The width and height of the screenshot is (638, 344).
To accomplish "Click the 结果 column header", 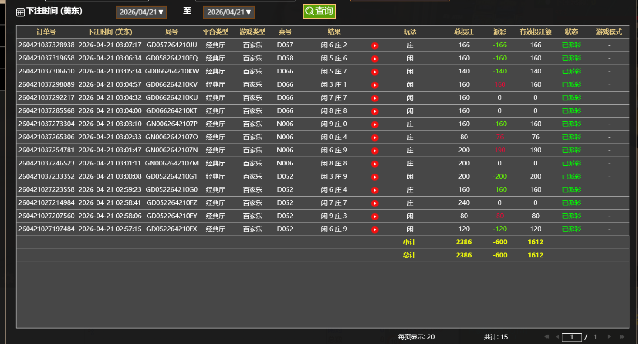I will (x=334, y=32).
